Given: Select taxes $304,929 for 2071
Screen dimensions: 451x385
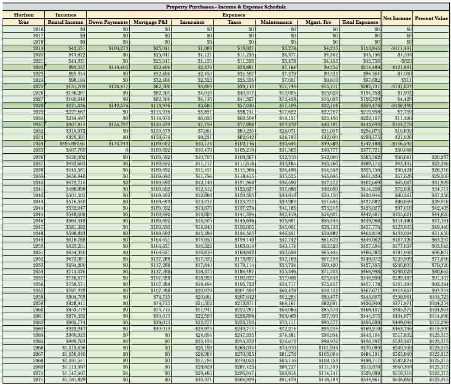Looking at the screenshot, I should [x=234, y=379].
